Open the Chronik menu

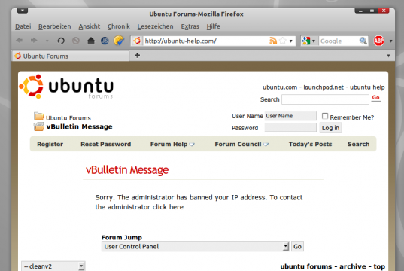click(119, 26)
